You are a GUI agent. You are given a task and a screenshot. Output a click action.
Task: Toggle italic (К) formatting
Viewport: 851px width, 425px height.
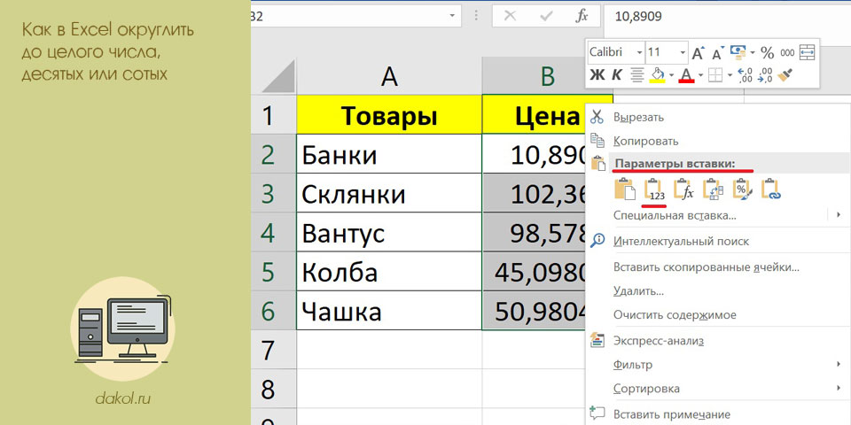(x=617, y=74)
